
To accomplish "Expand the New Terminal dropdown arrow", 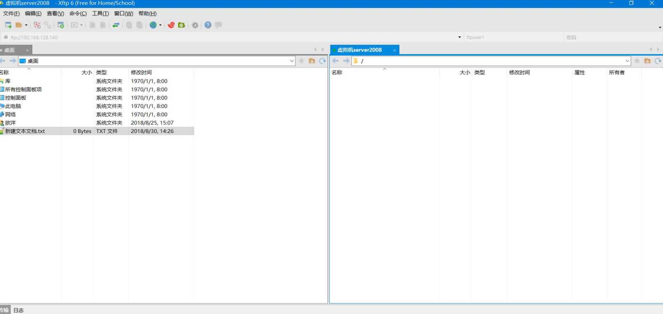I will 81,25.
